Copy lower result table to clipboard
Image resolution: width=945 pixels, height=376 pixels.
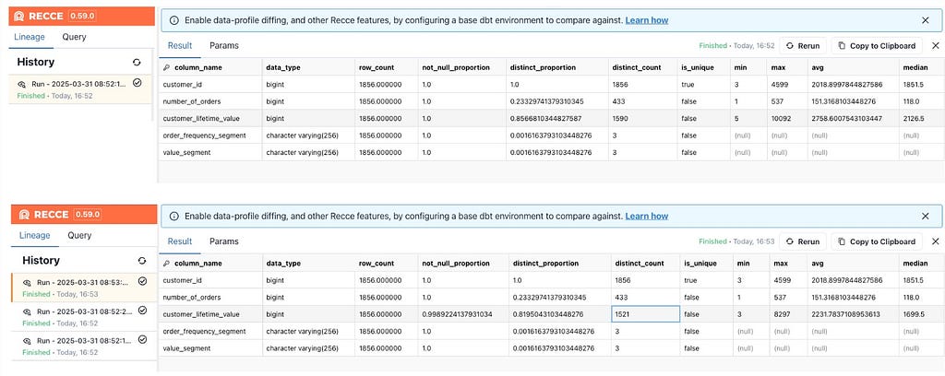[877, 241]
